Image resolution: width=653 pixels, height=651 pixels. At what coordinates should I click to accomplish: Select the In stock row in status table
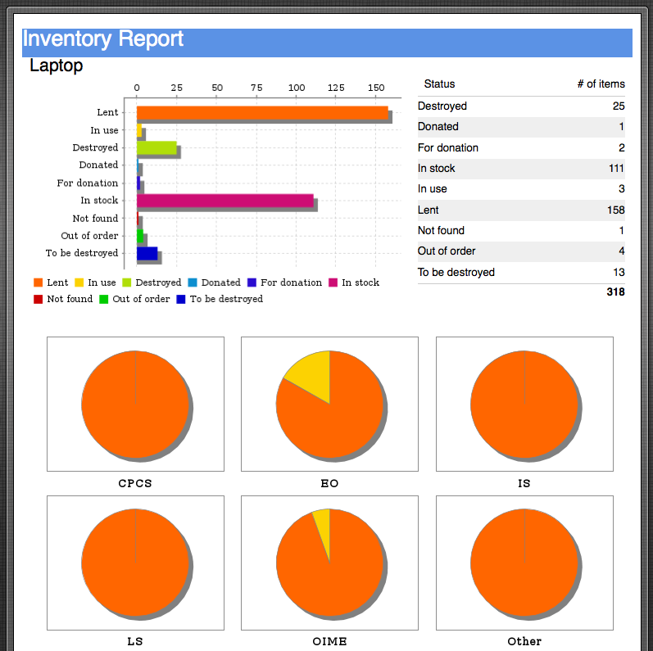521,169
